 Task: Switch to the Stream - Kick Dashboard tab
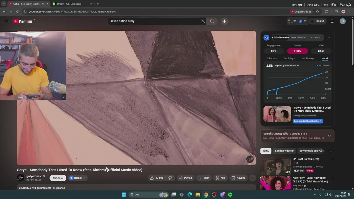tap(72, 4)
